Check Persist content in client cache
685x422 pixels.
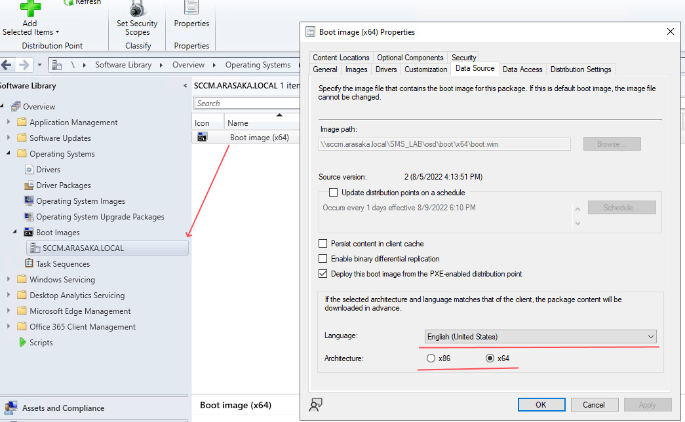[323, 244]
